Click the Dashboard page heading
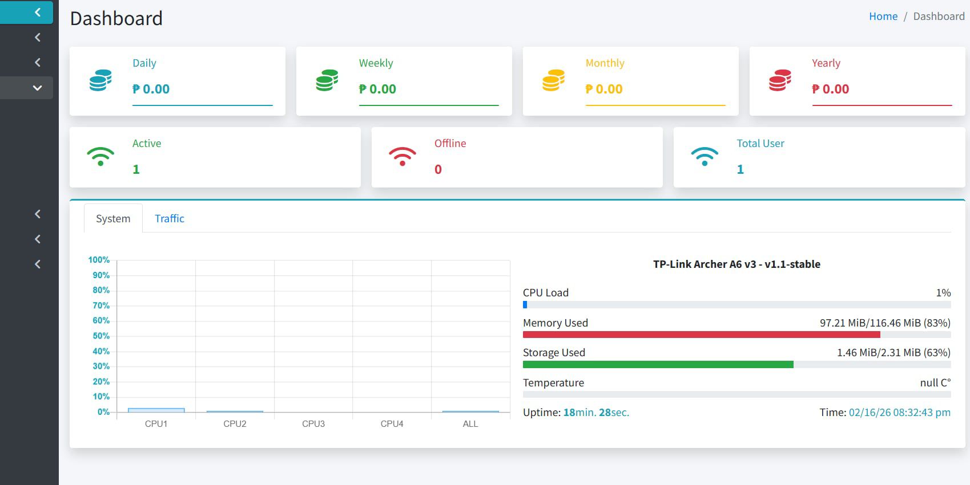 (x=116, y=18)
